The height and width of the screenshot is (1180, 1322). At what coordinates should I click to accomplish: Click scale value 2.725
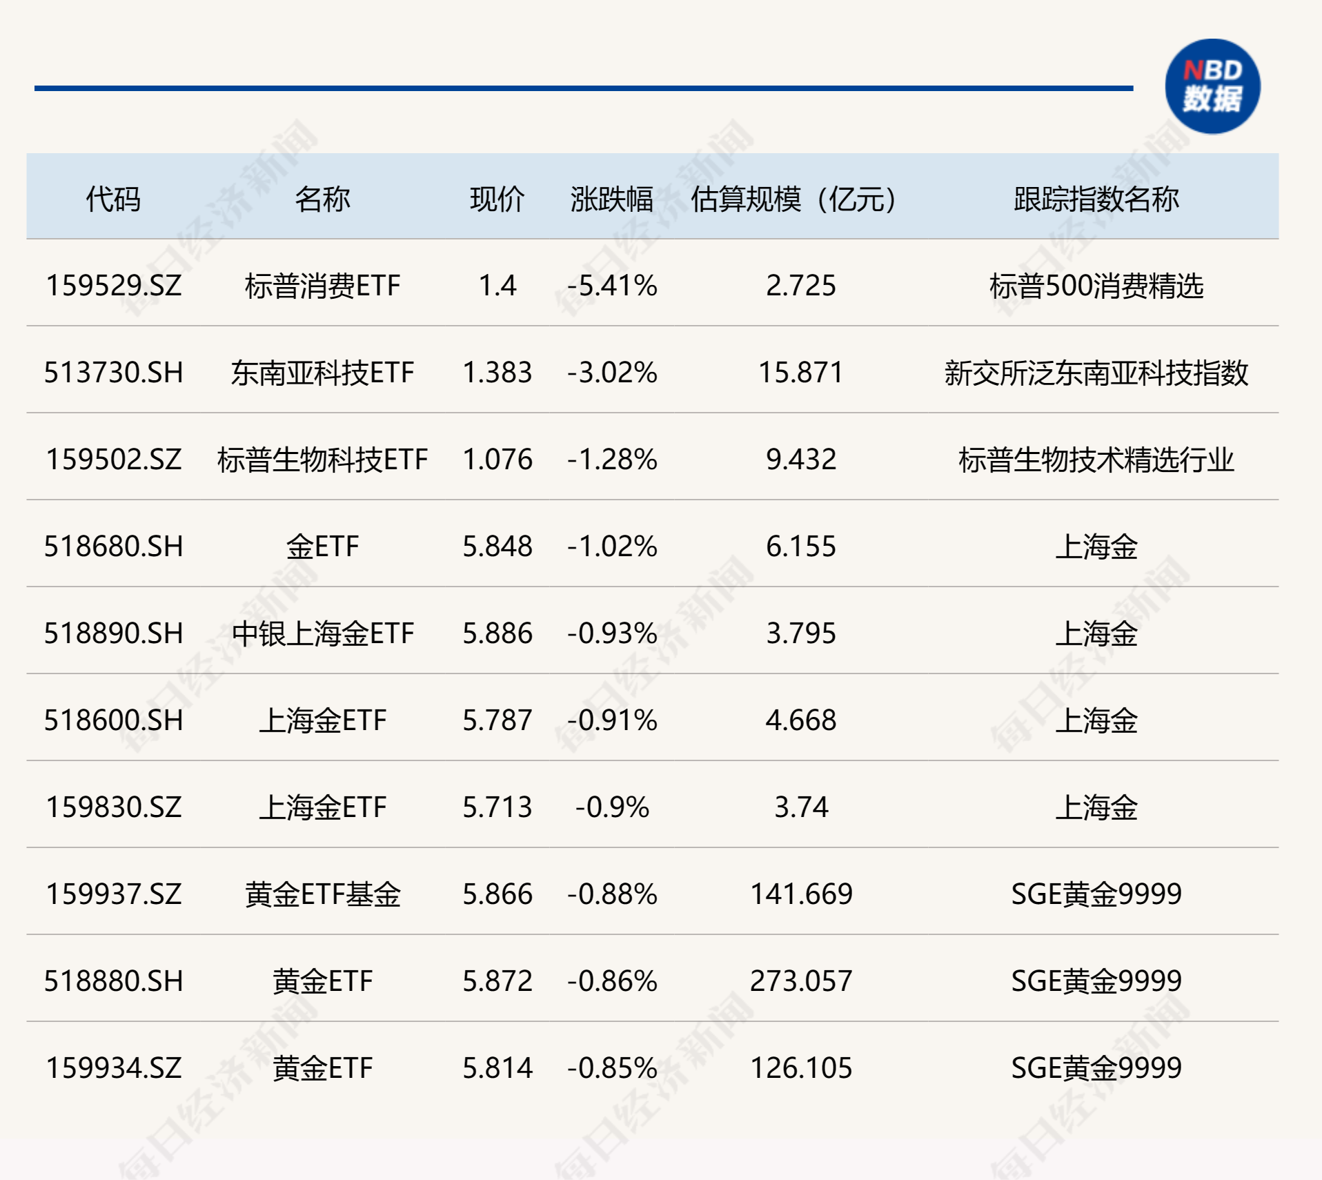click(800, 286)
